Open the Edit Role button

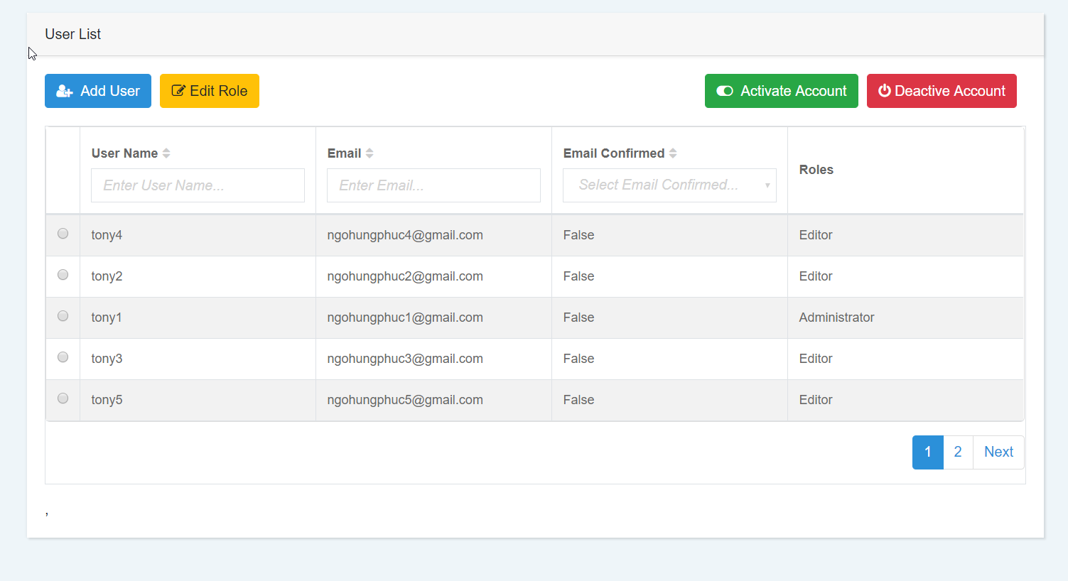pyautogui.click(x=210, y=91)
